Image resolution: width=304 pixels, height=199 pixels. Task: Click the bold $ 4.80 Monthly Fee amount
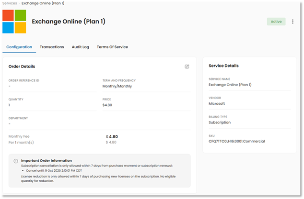[x=112, y=136]
